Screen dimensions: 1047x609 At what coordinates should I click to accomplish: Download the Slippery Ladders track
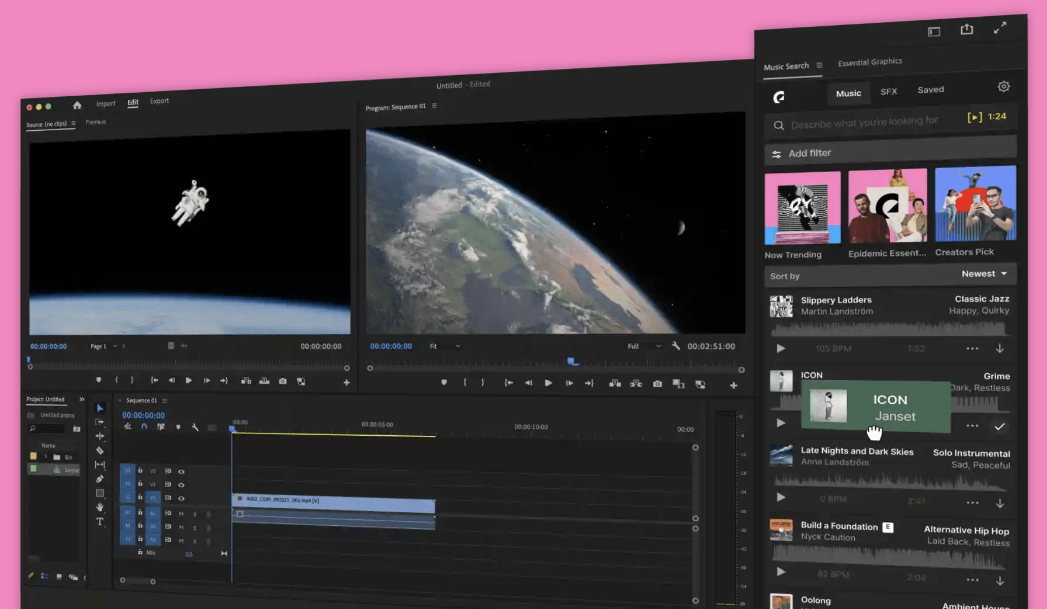[x=999, y=349]
